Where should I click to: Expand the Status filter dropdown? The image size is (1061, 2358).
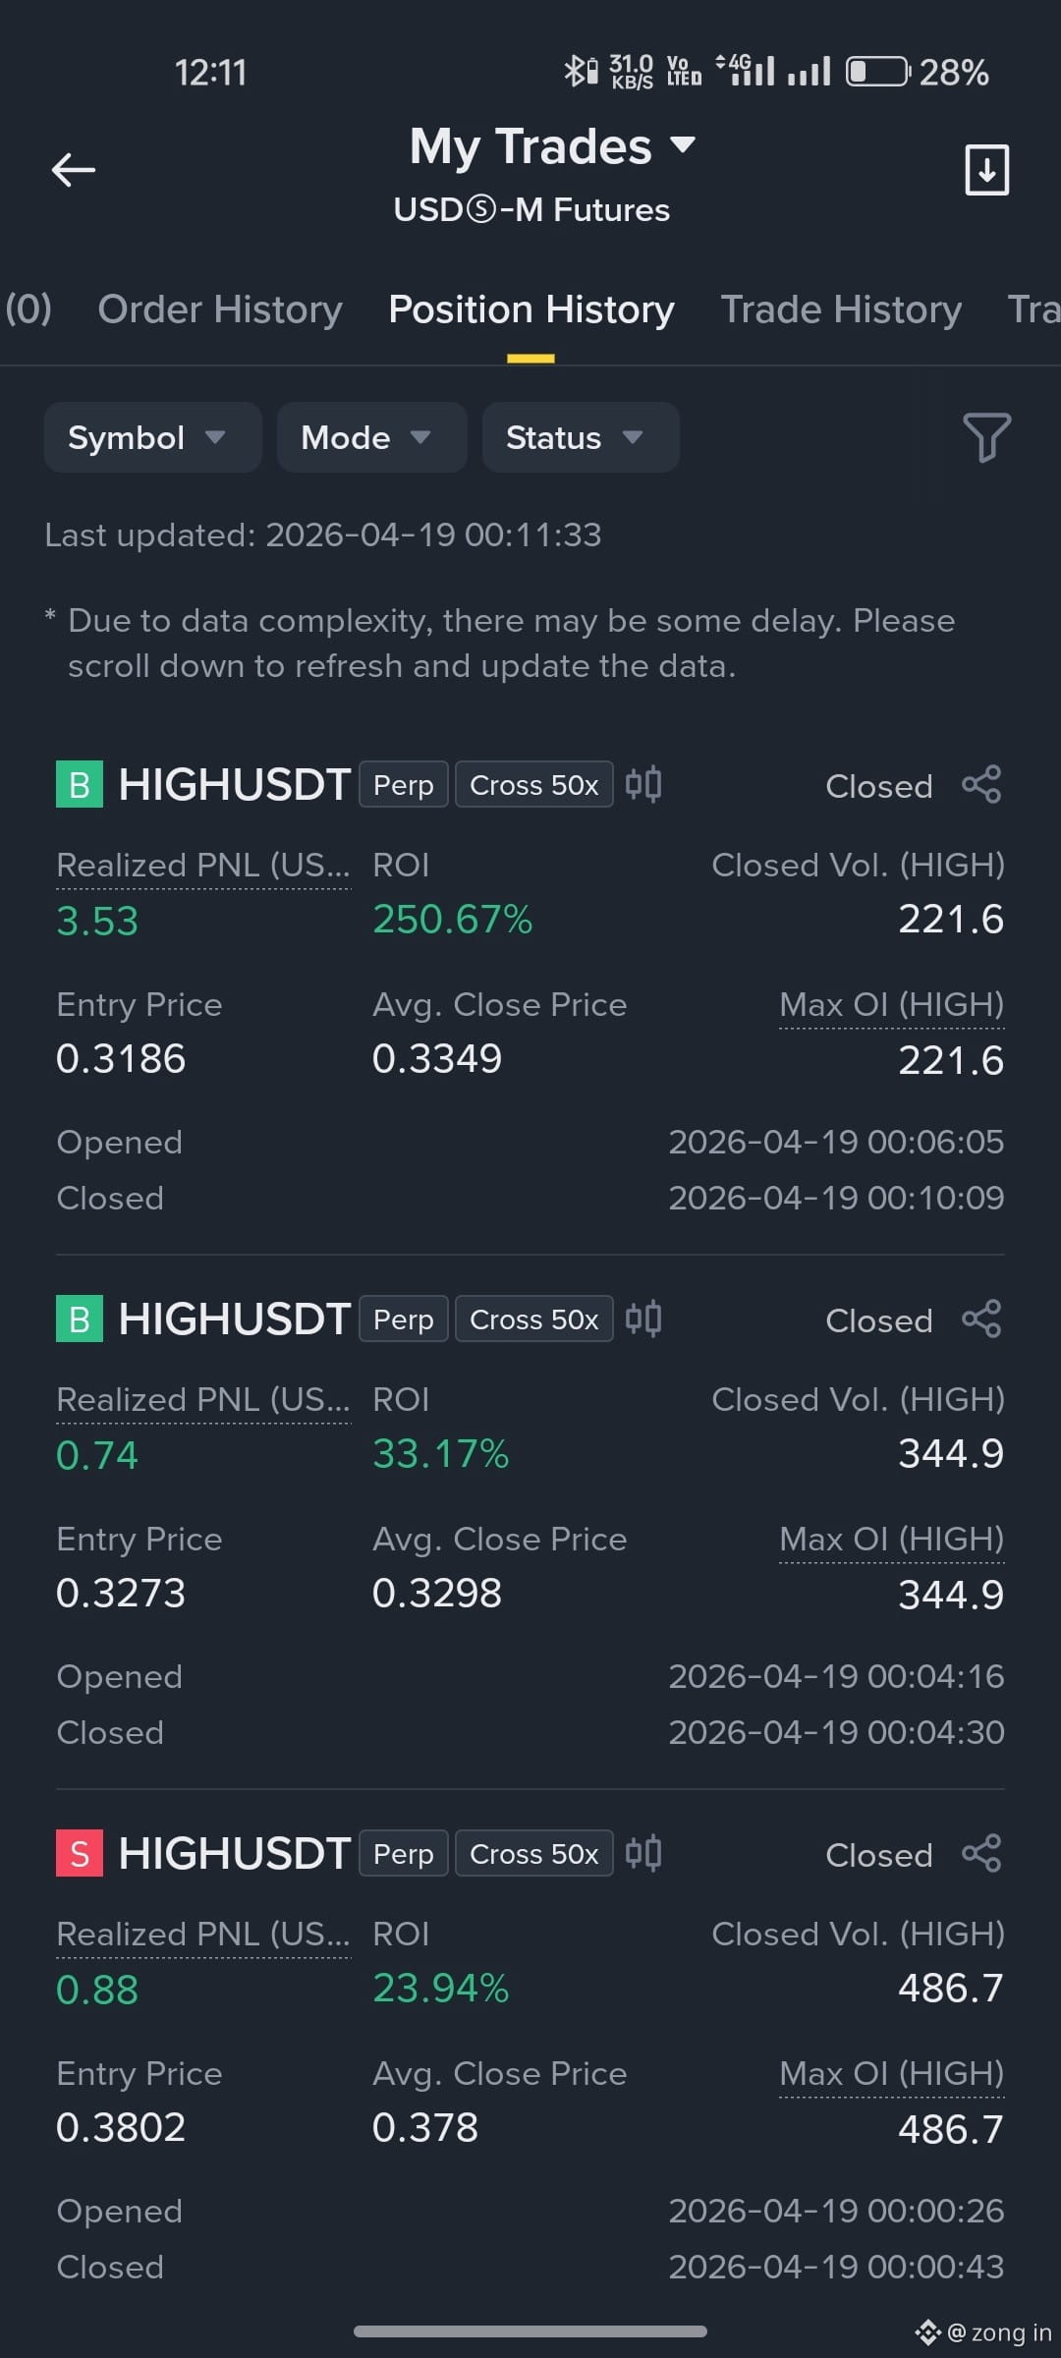point(581,437)
